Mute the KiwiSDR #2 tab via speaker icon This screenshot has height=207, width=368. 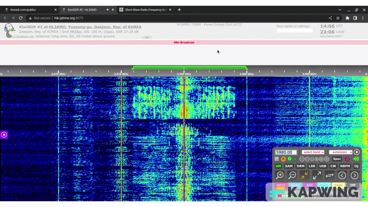point(108,10)
